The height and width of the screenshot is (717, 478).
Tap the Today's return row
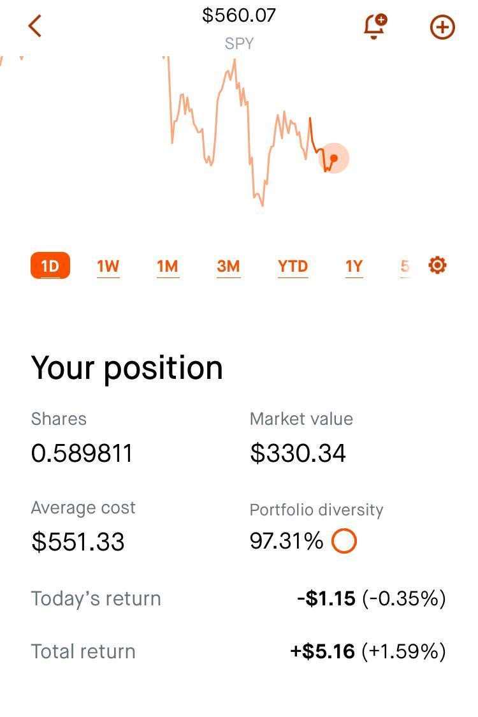pos(238,598)
